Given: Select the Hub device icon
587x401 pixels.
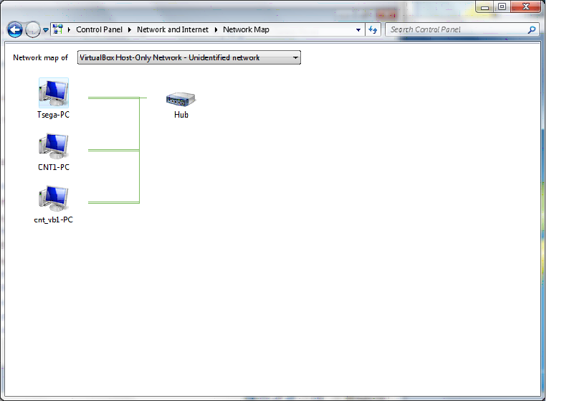Looking at the screenshot, I should 181,99.
